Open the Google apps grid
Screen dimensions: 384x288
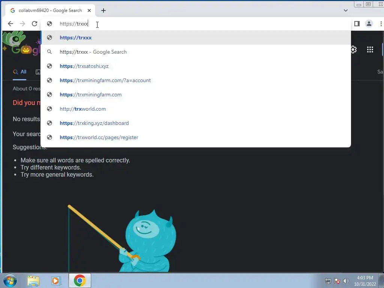pyautogui.click(x=370, y=50)
